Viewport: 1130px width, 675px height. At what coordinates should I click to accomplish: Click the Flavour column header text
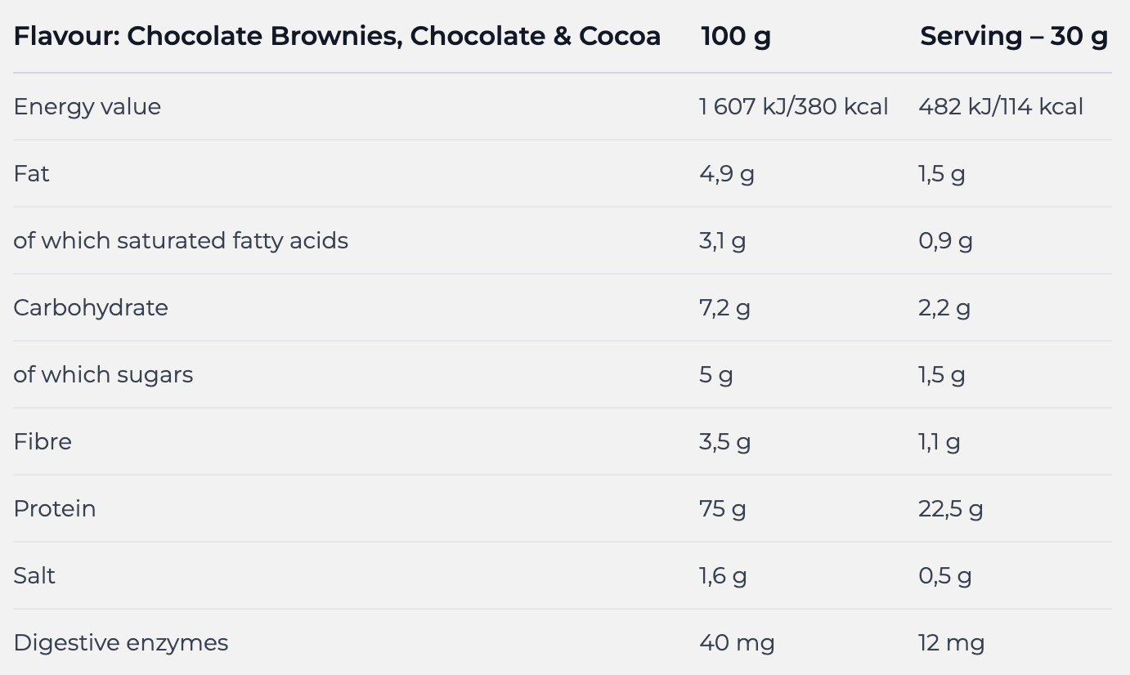(x=337, y=36)
